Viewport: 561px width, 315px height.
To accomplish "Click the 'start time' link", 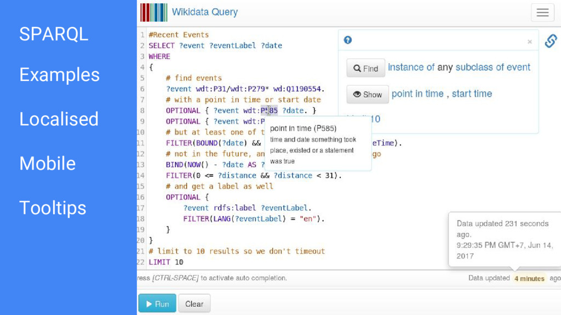I will [x=472, y=94].
